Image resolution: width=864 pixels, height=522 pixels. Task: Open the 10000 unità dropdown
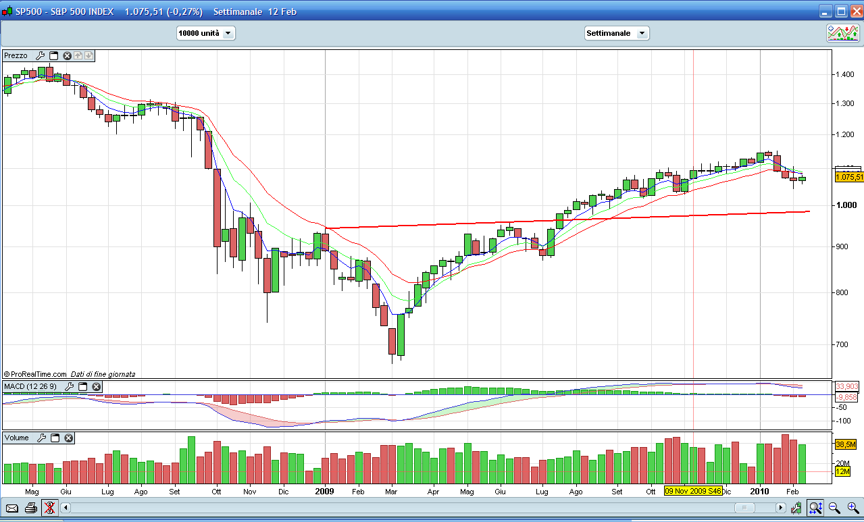205,33
